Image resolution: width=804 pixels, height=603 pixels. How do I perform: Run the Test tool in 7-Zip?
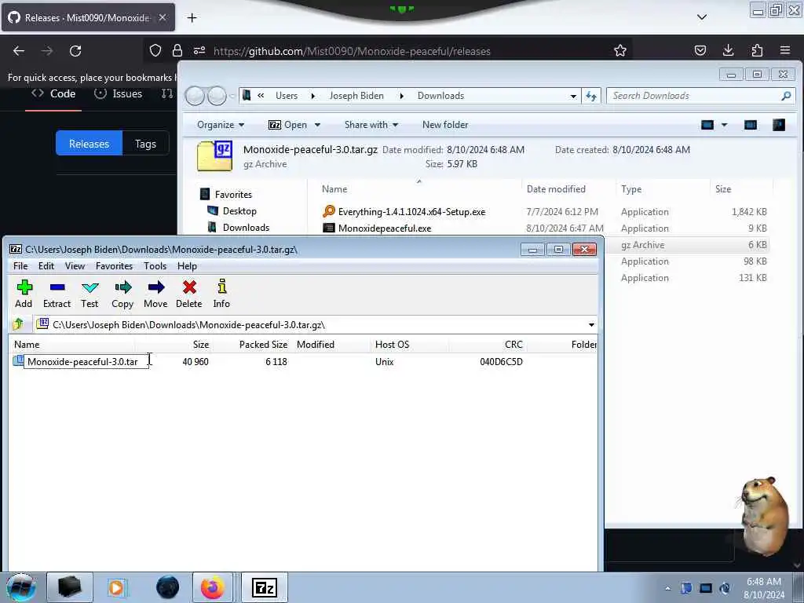point(90,294)
